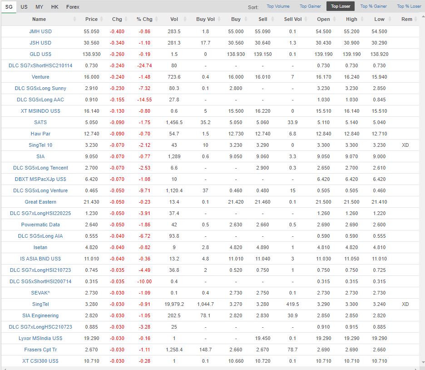Screen dimensions: 425x370
Task: Click the High column sort arrows icon
Action: (x=363, y=19)
